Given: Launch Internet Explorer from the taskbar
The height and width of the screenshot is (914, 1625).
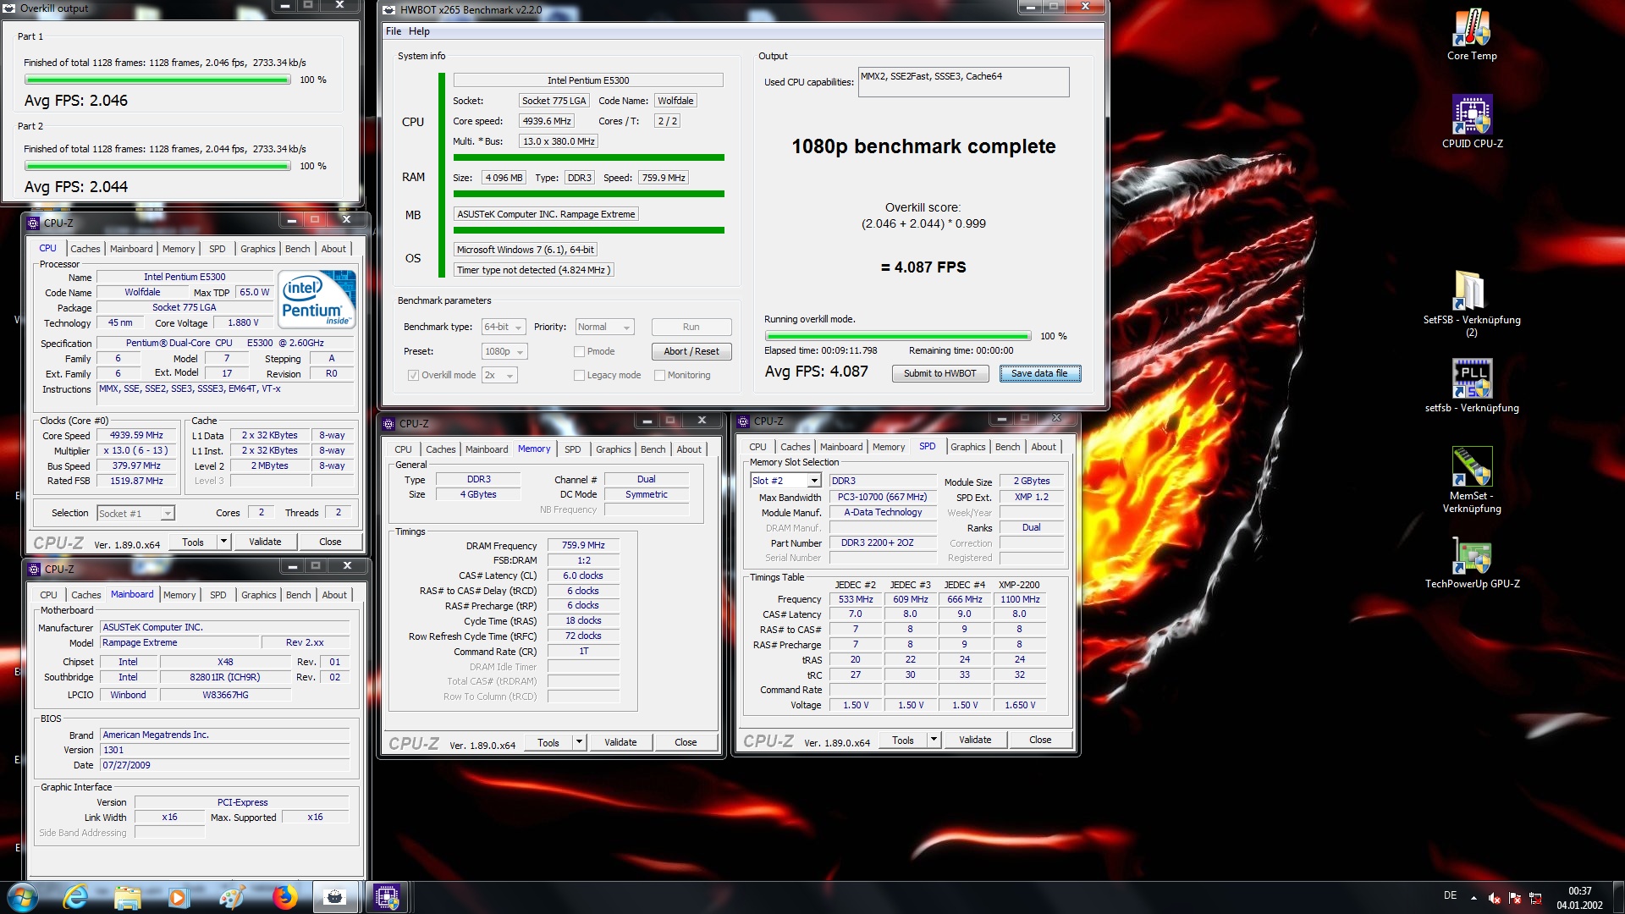Looking at the screenshot, I should 75,897.
